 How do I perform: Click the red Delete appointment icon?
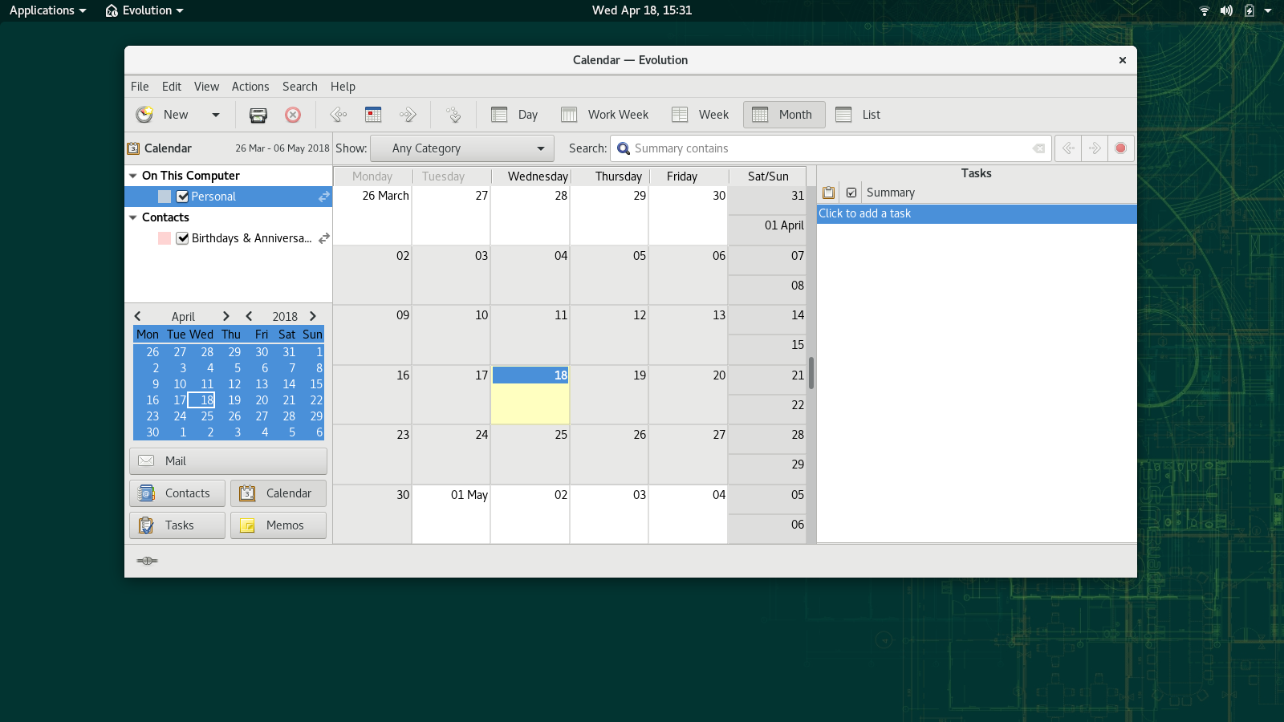tap(293, 115)
